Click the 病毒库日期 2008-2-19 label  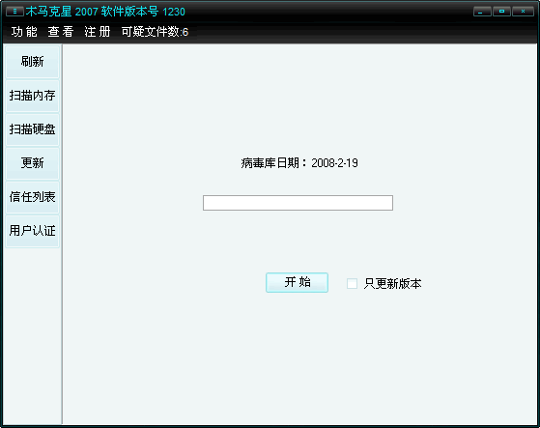299,163
